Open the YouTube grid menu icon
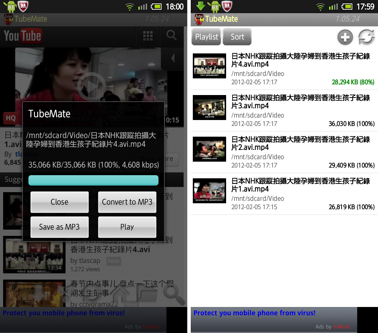 click(x=148, y=36)
